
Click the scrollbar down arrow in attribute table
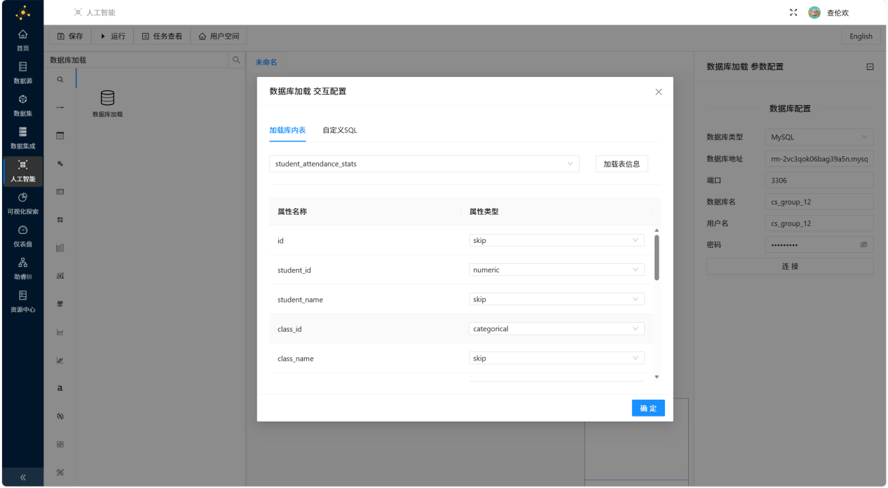pos(657,377)
